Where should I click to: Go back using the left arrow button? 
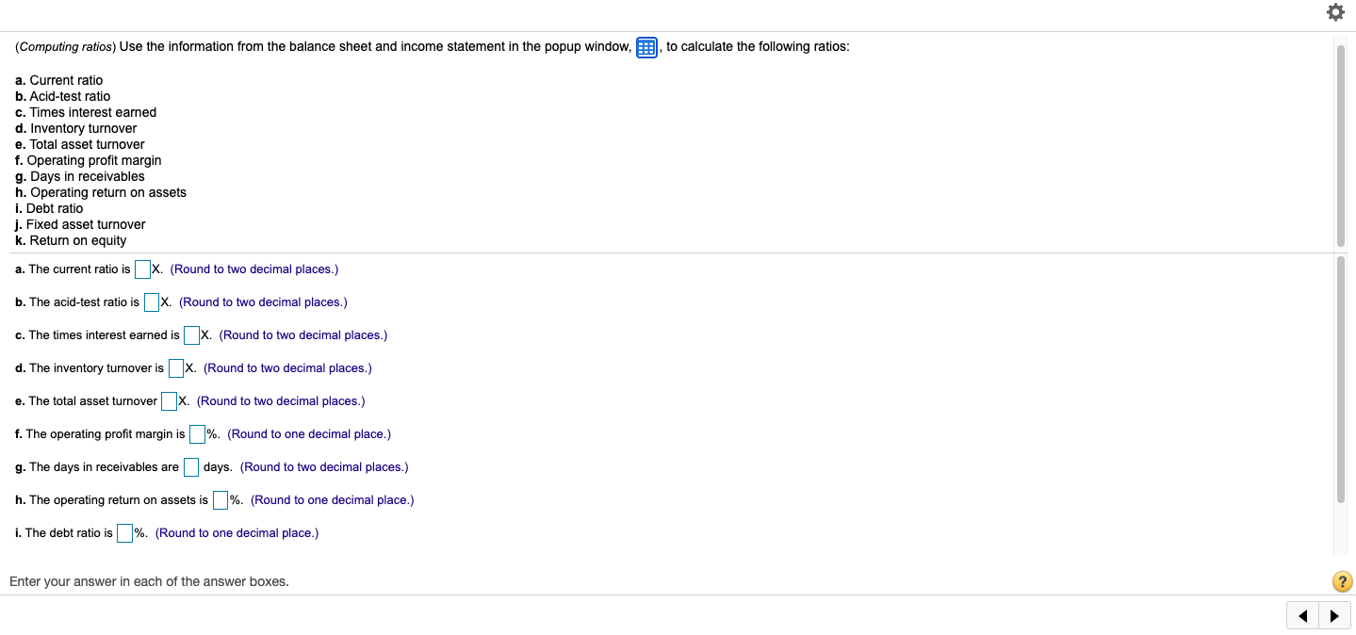pos(1302,615)
